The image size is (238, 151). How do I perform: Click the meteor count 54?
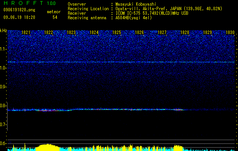coord(55,17)
